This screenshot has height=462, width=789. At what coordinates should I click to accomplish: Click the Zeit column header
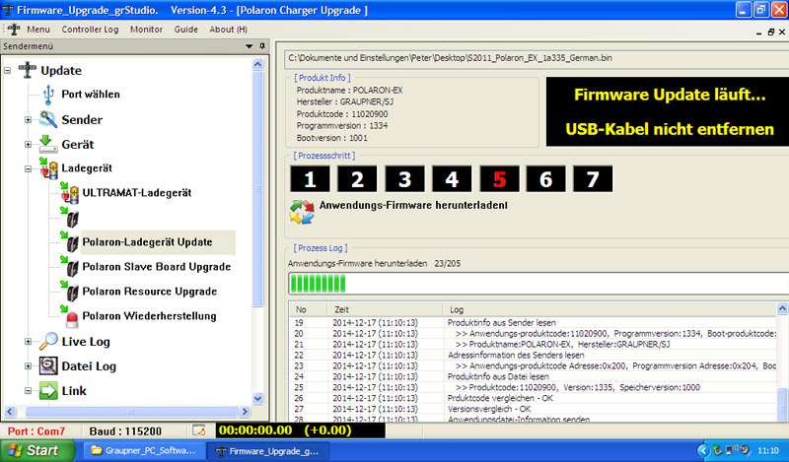click(x=385, y=309)
